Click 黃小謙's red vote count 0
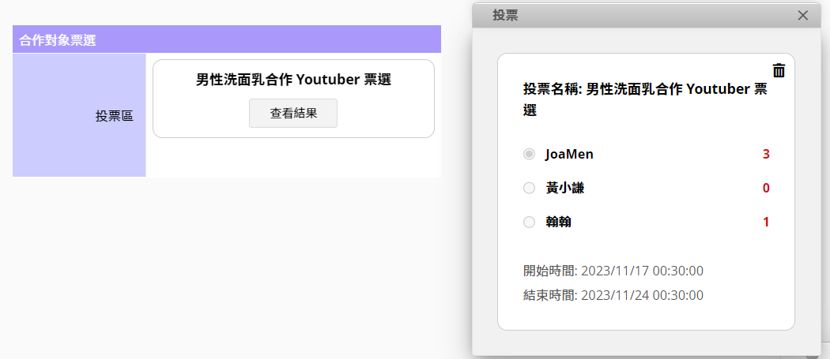This screenshot has width=830, height=359. (766, 188)
